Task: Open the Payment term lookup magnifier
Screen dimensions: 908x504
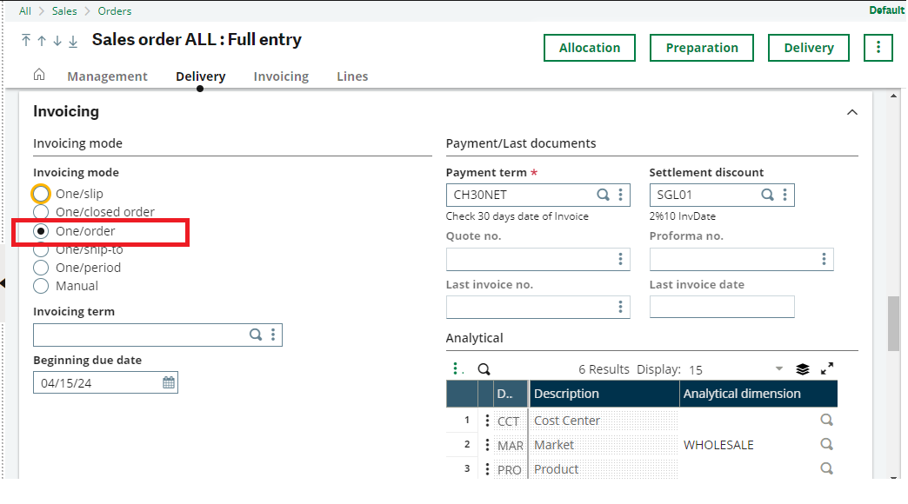Action: pos(604,195)
